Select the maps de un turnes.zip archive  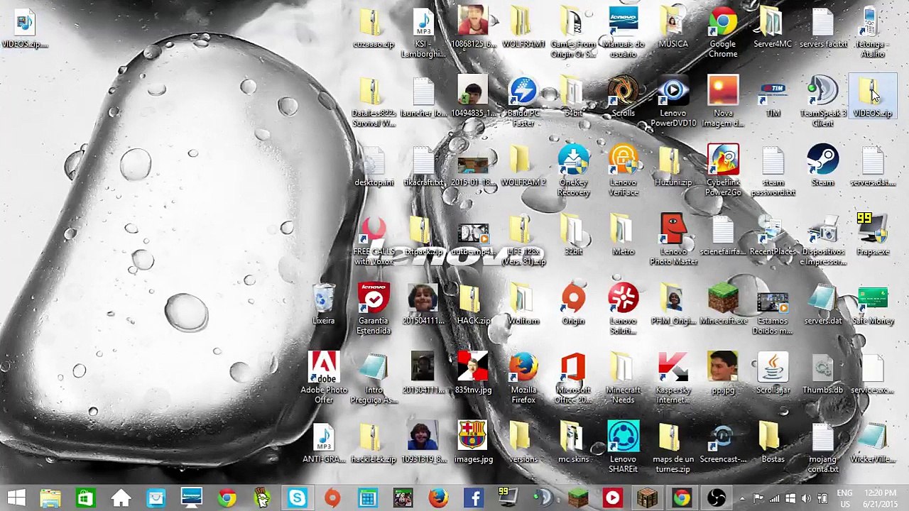[x=673, y=447]
